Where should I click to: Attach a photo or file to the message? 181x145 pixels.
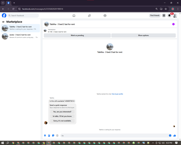(x=49, y=136)
